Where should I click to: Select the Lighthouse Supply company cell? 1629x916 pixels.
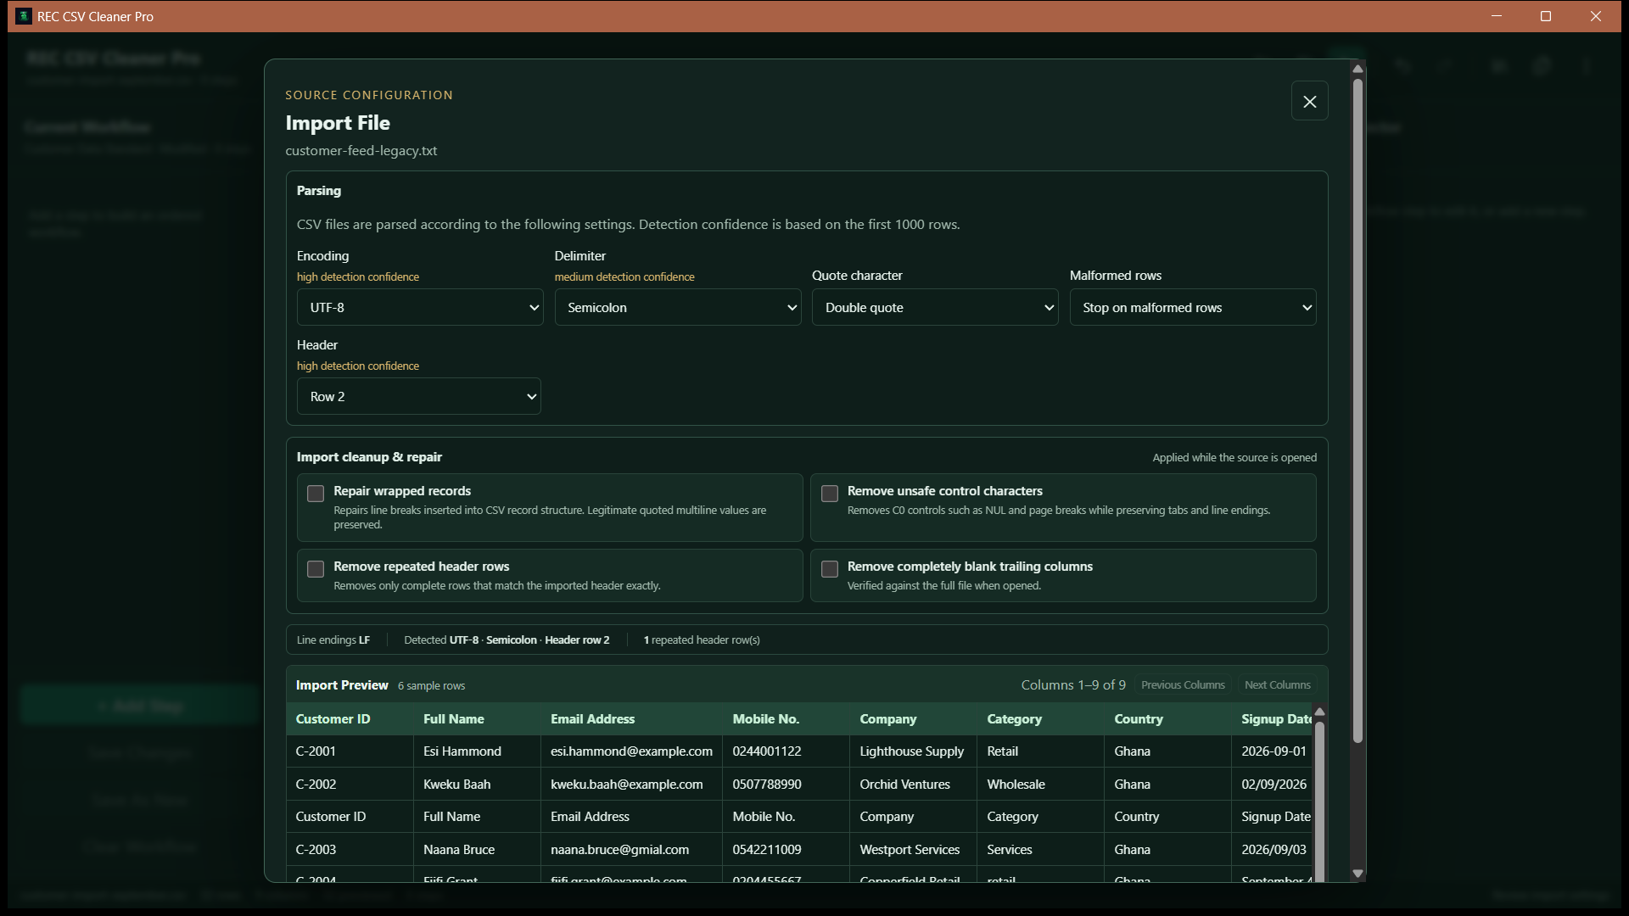(913, 751)
